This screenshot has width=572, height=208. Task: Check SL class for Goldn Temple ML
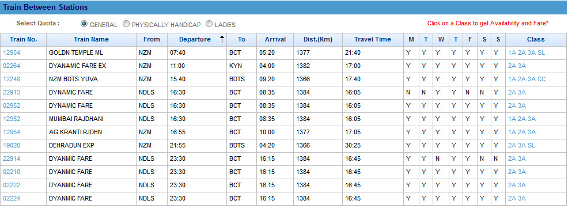pos(541,53)
